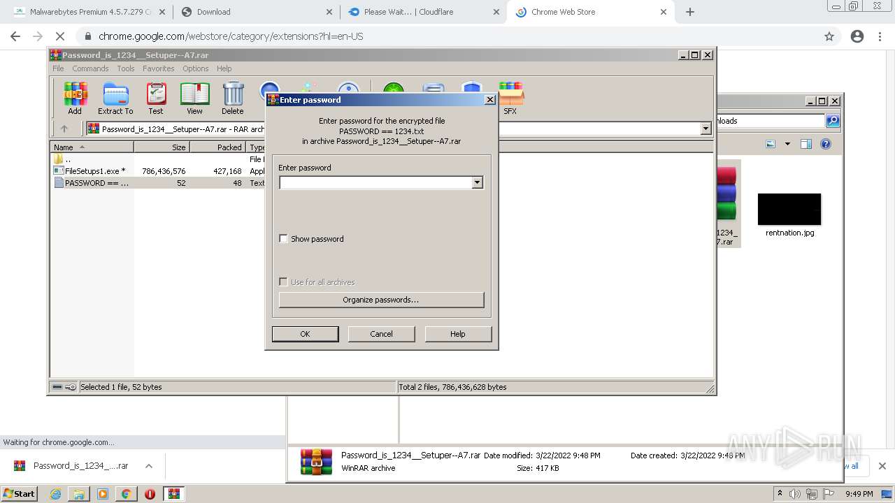The image size is (895, 503).
Task: Click the SFX toolbar icon
Action: pos(510,99)
